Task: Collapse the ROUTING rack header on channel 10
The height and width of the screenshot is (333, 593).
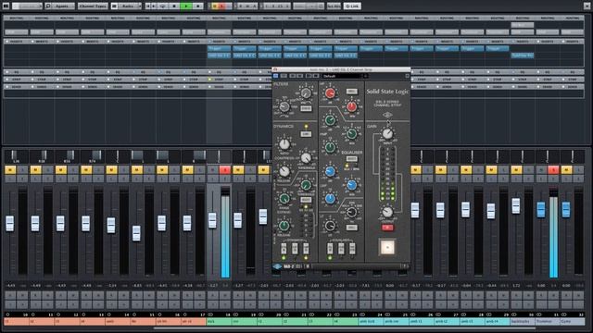Action: (16, 18)
